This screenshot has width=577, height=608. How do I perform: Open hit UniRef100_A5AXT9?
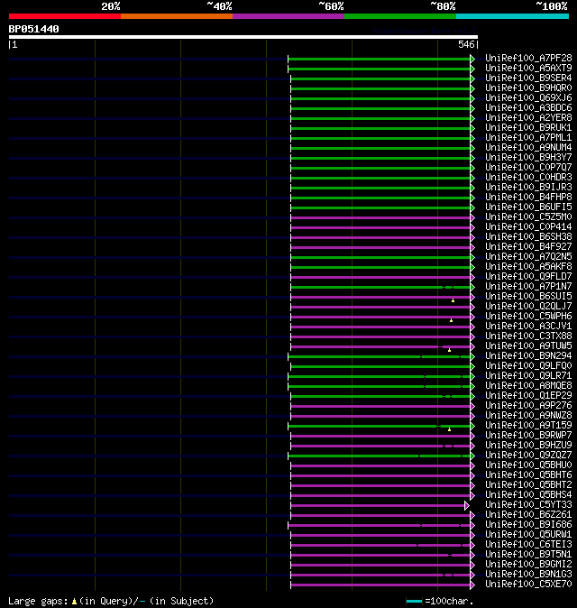point(528,68)
